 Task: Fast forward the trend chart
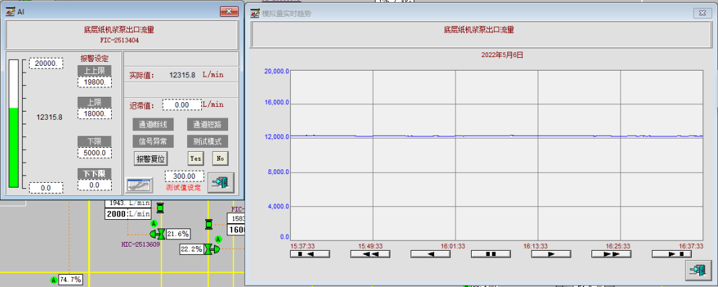611,254
